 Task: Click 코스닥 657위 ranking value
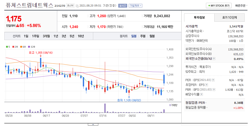[235, 31]
